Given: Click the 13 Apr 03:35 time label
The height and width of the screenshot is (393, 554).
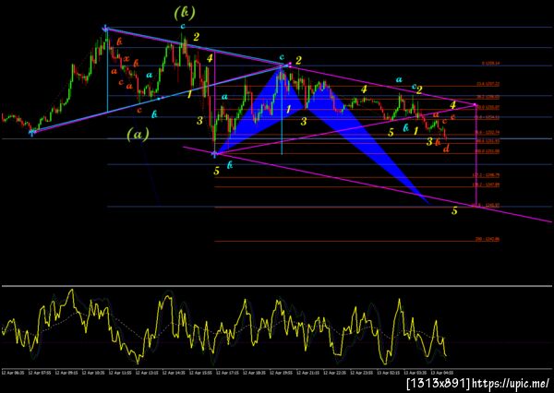Looking at the screenshot, I should [x=415, y=373].
